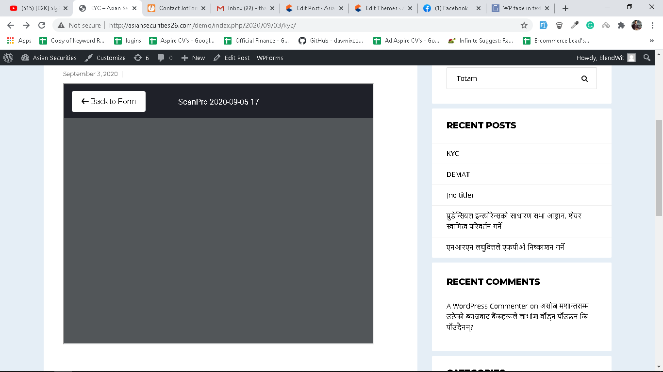Click the address bar URL

tap(202, 25)
